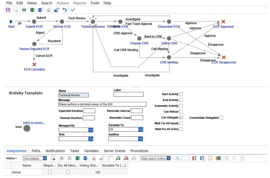Open the Pick Related dropdown
Image resolution: width=270 pixels, height=178 pixels.
pos(45,158)
